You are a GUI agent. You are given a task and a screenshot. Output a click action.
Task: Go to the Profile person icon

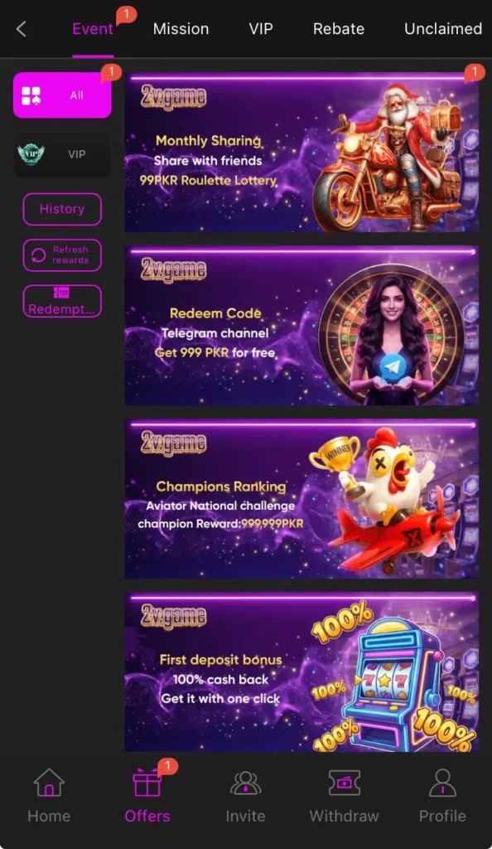(x=442, y=783)
